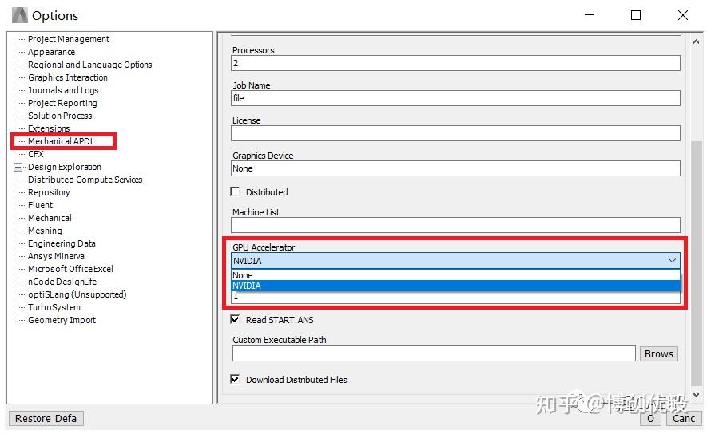Click the Machine List field
This screenshot has height=434, width=707.
click(x=455, y=225)
